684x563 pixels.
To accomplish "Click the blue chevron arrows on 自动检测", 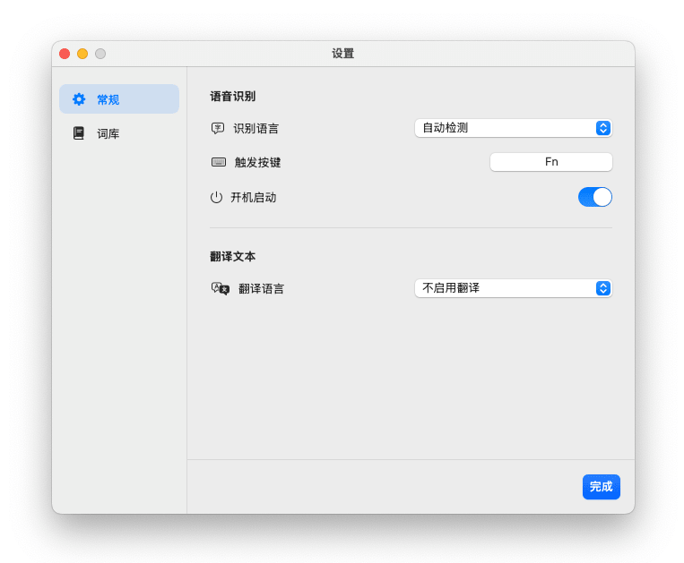I will coord(603,128).
